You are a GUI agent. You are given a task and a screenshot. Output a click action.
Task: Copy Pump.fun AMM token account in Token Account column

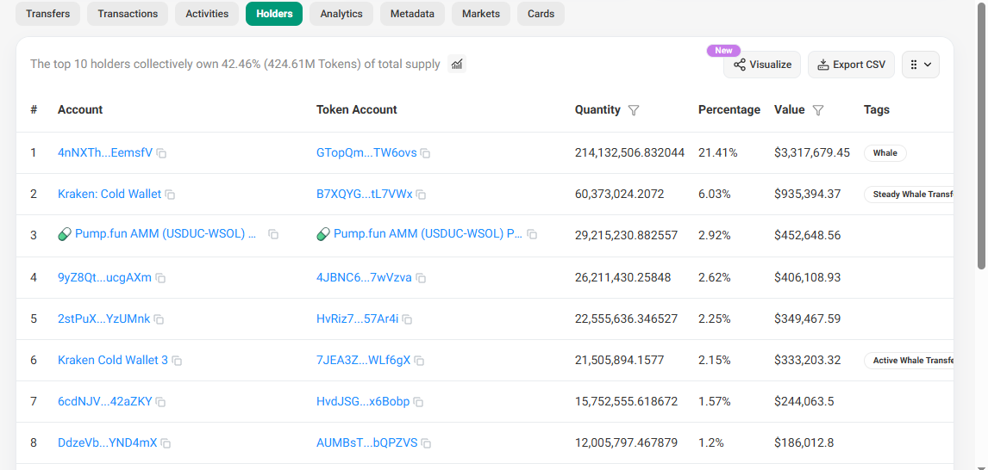click(x=533, y=234)
